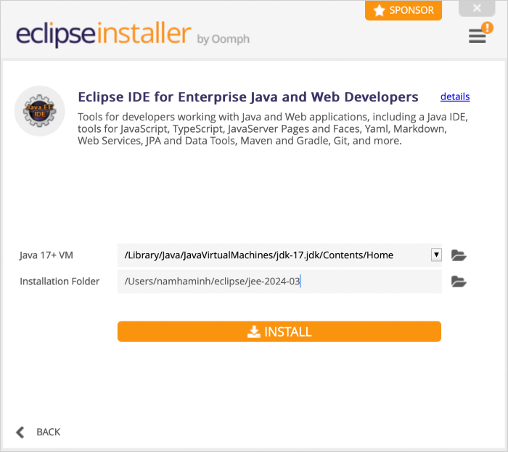
Task: Close the Eclipse Installer window
Action: (x=477, y=8)
